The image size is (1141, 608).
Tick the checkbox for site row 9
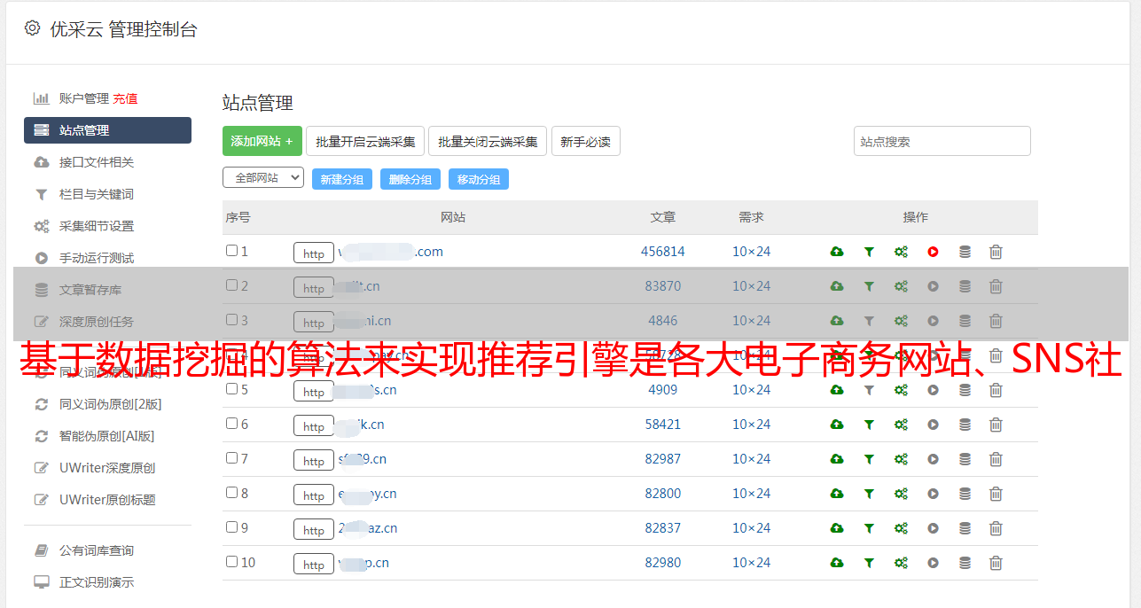coord(231,527)
